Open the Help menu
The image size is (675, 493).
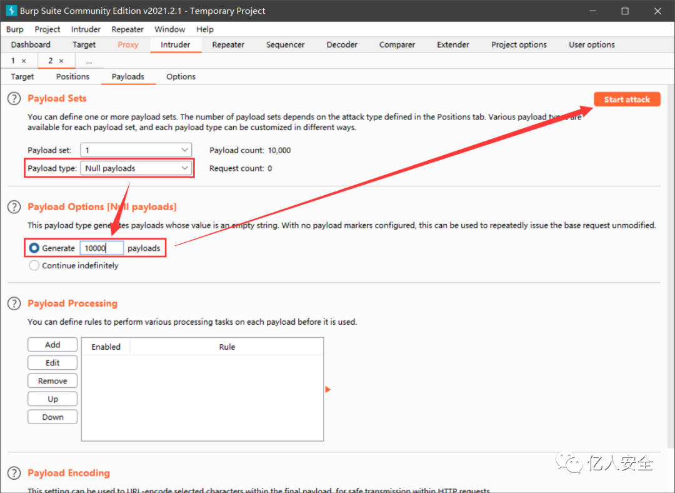pos(205,29)
